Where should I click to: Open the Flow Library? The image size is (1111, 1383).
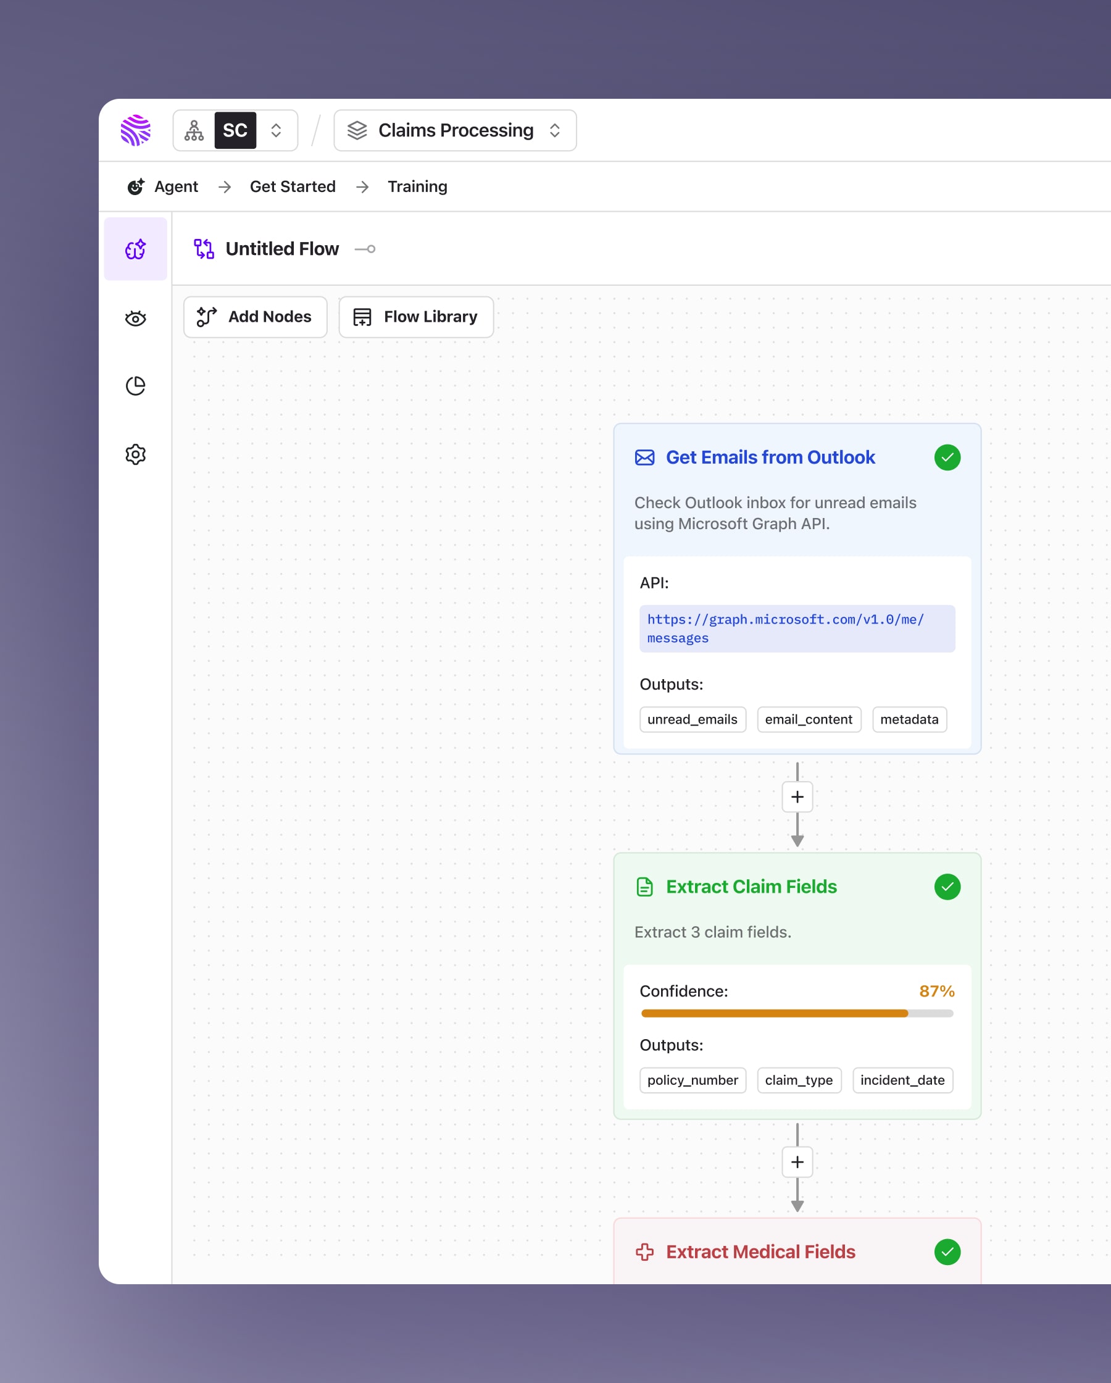pyautogui.click(x=416, y=317)
